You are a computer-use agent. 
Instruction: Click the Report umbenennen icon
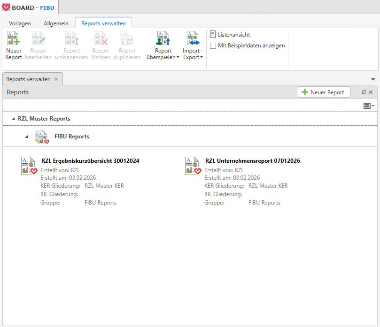point(71,38)
